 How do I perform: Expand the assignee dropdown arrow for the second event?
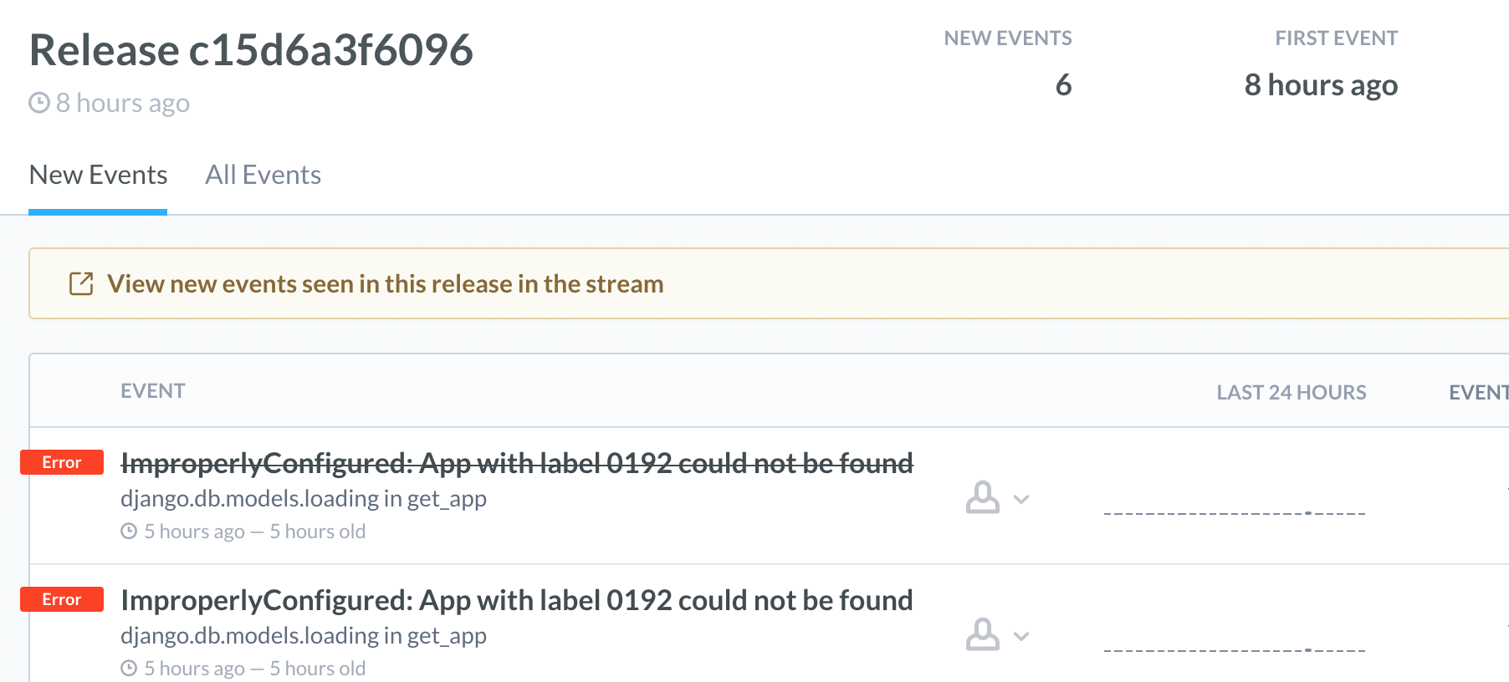tap(1021, 637)
